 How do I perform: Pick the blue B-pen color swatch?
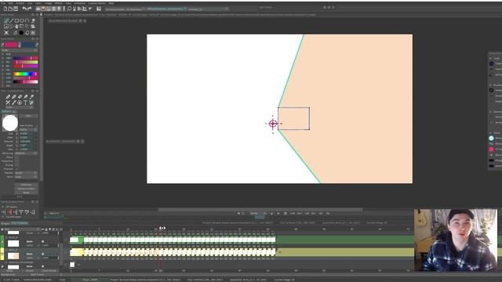(x=27, y=45)
